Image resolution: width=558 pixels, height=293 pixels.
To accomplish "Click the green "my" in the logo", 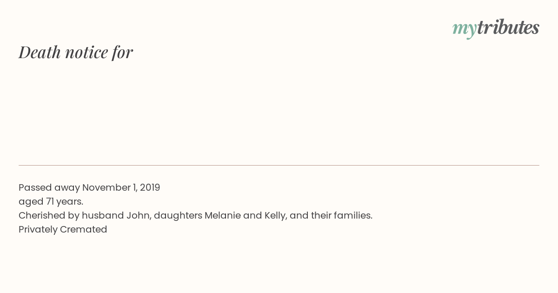I will (465, 29).
